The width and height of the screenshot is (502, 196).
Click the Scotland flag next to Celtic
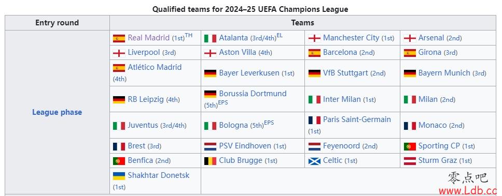(314, 161)
